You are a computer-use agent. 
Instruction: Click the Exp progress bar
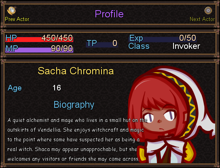tap(163, 39)
